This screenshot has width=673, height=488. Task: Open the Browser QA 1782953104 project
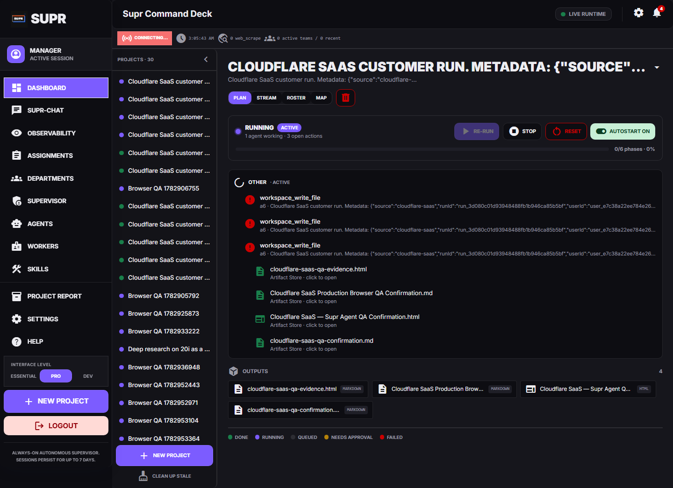165,420
